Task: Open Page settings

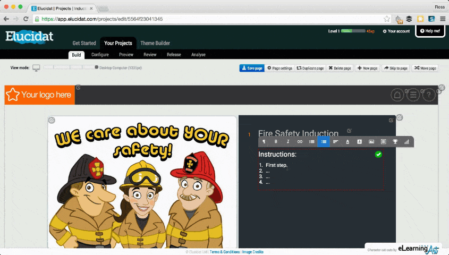Action: [x=280, y=68]
